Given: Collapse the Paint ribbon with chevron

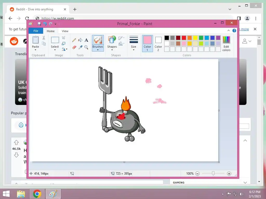Looking at the screenshot, I should tap(229, 31).
